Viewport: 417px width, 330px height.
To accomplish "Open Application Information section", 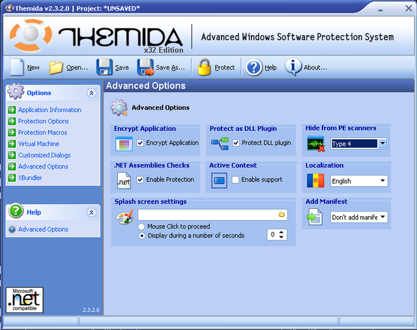I will pyautogui.click(x=50, y=110).
